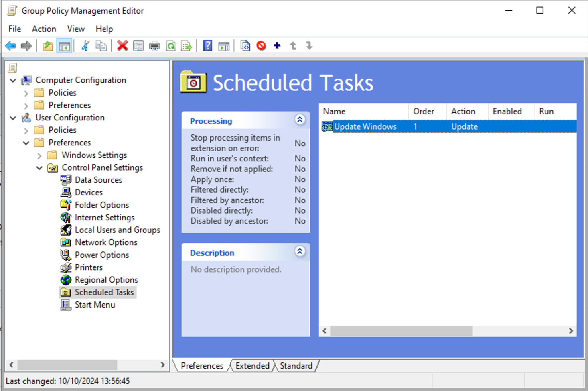Click the blue Back arrow in toolbar
The height and width of the screenshot is (391, 588).
pos(11,46)
